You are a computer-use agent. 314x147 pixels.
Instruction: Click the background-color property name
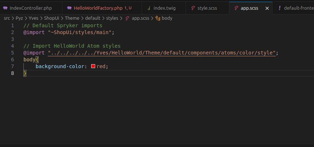click(60, 66)
